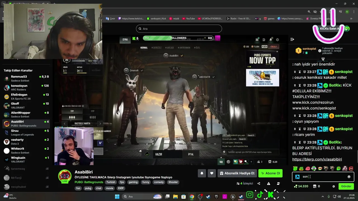Click the İPTAL button in lobby

click(191, 154)
